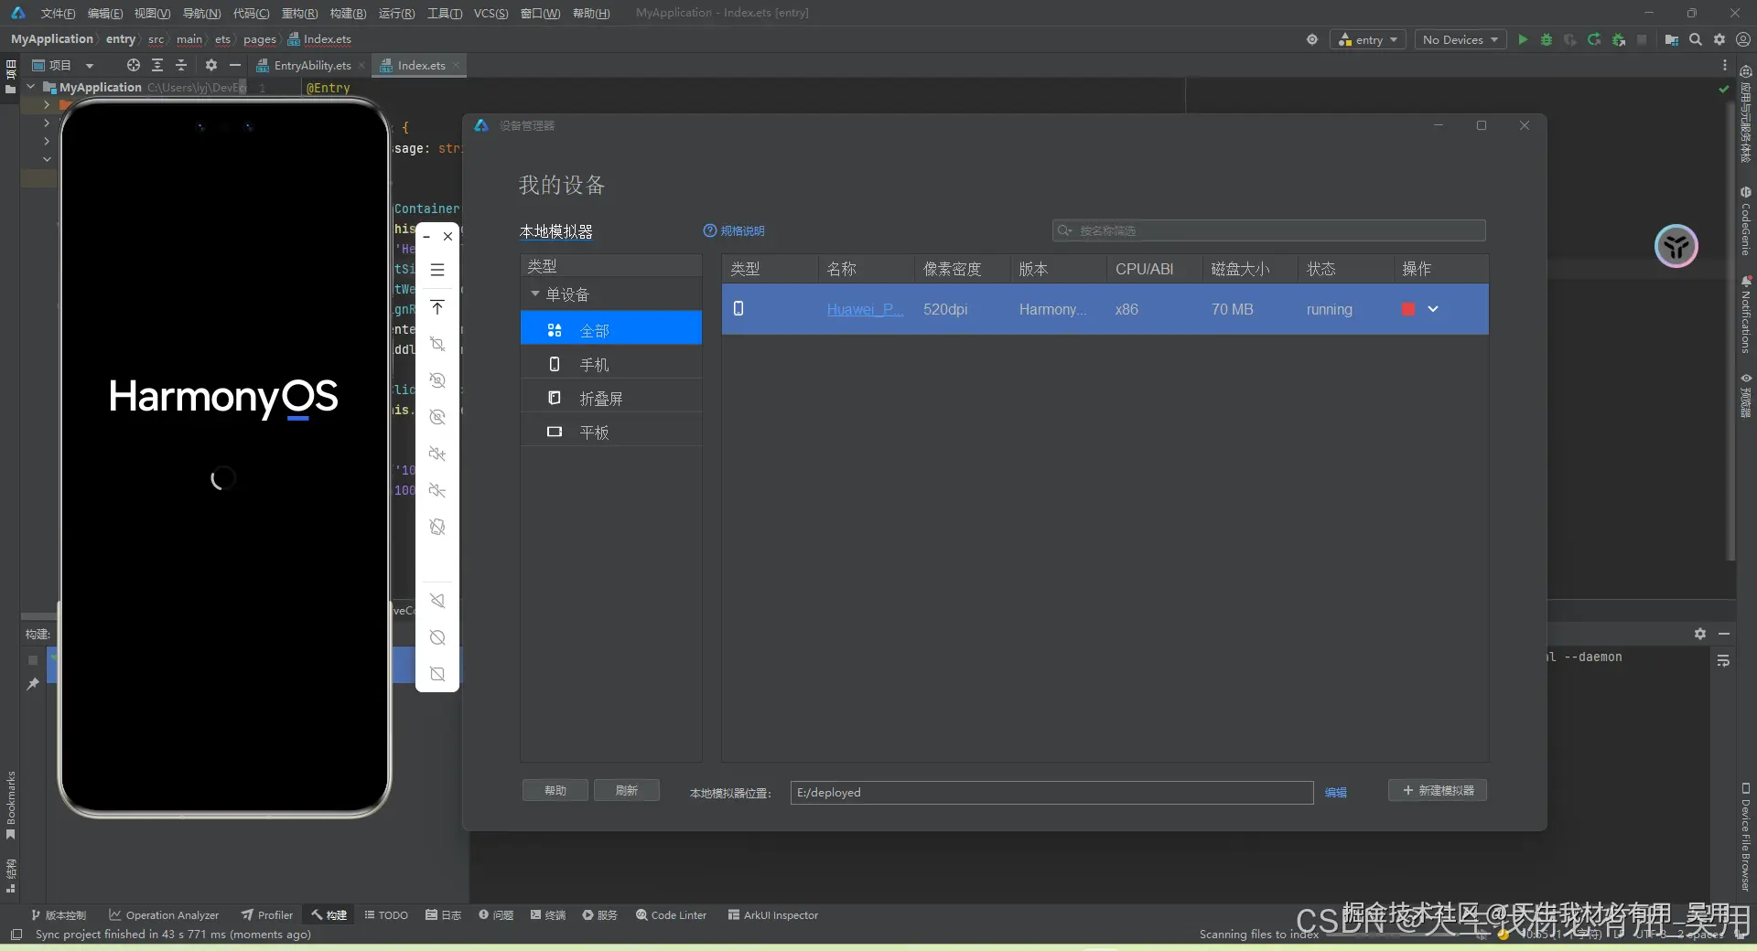Open the emulator toolbar hamburger menu
This screenshot has width=1757, height=951.
coord(437,270)
